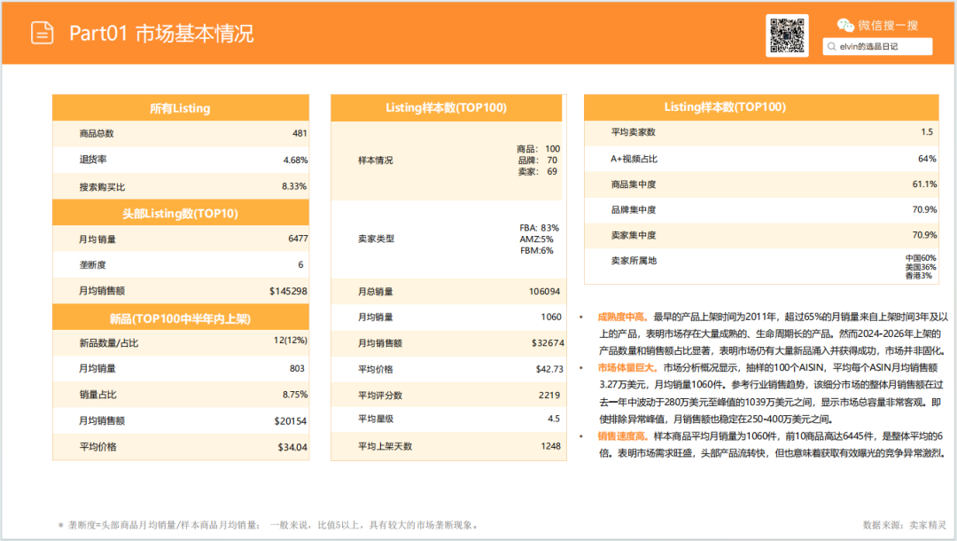Click the value '64%'

click(927, 159)
